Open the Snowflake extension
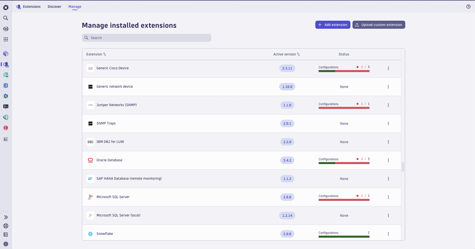Image resolution: width=475 pixels, height=249 pixels. click(105, 234)
